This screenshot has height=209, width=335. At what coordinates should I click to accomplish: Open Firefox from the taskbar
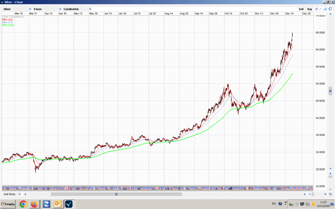[x=34, y=204]
